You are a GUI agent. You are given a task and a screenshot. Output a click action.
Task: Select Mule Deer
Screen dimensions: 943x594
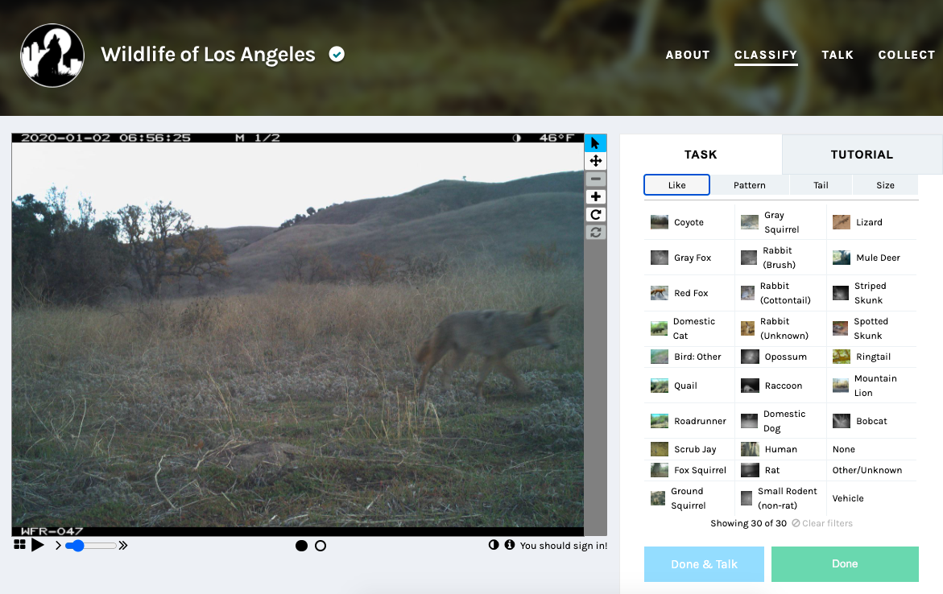point(872,258)
